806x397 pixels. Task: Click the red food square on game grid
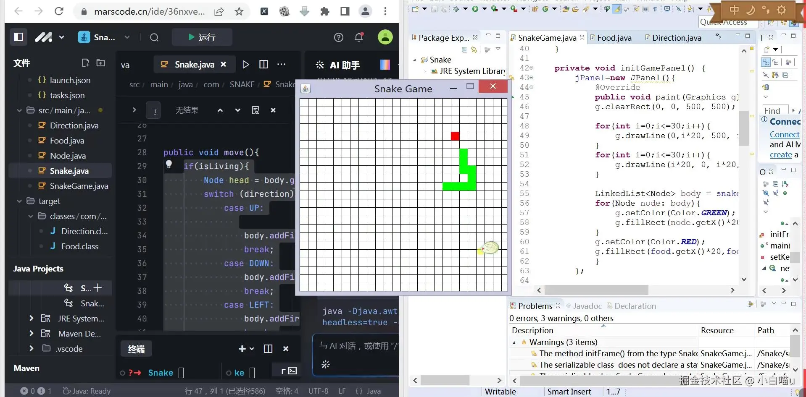[x=455, y=136]
